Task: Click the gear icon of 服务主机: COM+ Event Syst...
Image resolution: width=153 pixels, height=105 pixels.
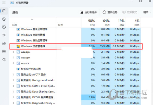Action: coord(18,86)
